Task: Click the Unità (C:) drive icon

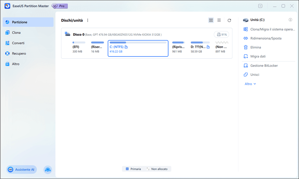Action: pyautogui.click(x=246, y=20)
